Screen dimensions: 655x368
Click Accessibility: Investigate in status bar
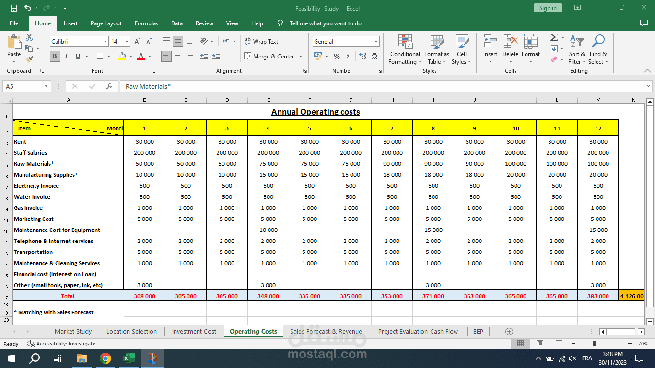click(61, 344)
